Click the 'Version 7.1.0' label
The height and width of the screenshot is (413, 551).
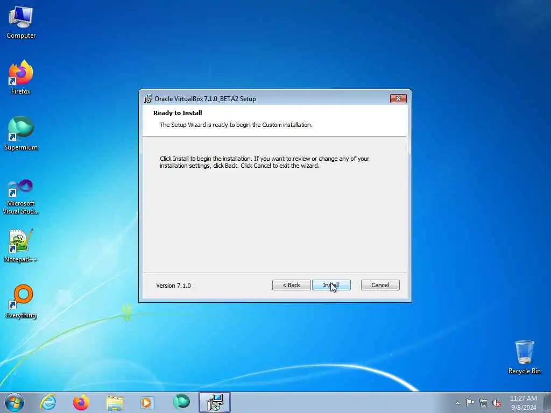(173, 286)
